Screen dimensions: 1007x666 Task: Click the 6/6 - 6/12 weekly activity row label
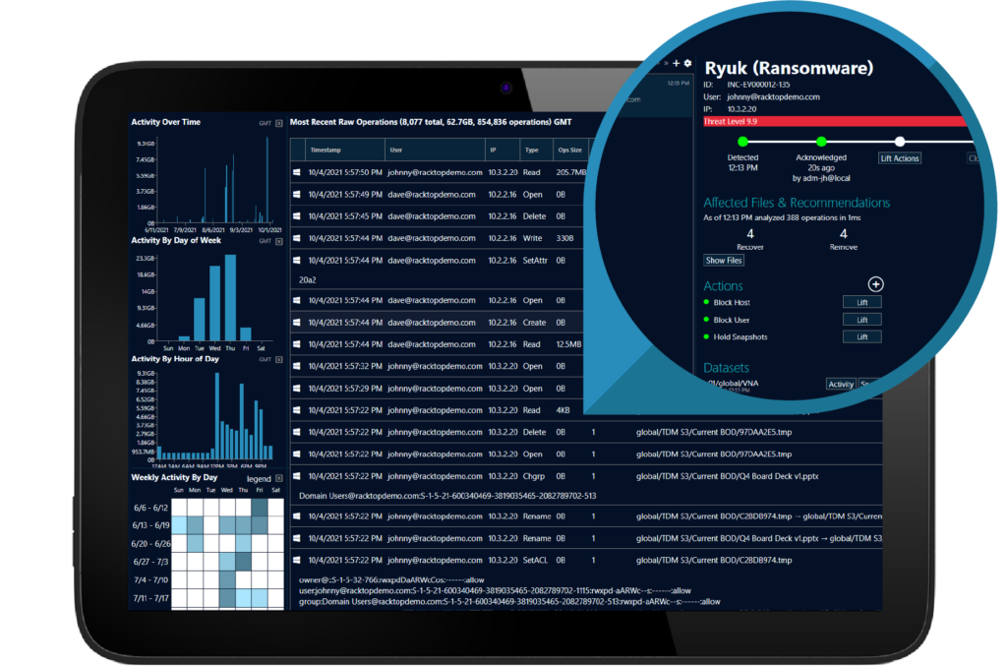[150, 508]
